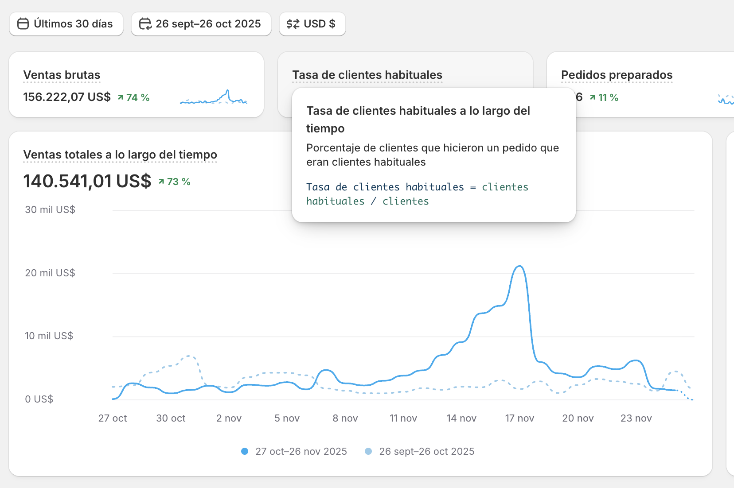Click the '8 nov' x-axis label
734x488 pixels.
[x=345, y=418]
